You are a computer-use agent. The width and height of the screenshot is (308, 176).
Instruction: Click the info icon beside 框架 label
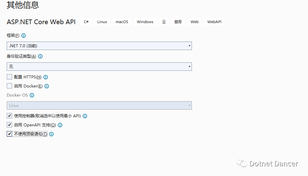[x=23, y=36]
